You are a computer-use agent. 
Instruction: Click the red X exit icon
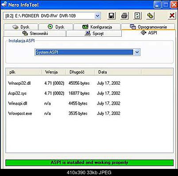click(x=172, y=16)
